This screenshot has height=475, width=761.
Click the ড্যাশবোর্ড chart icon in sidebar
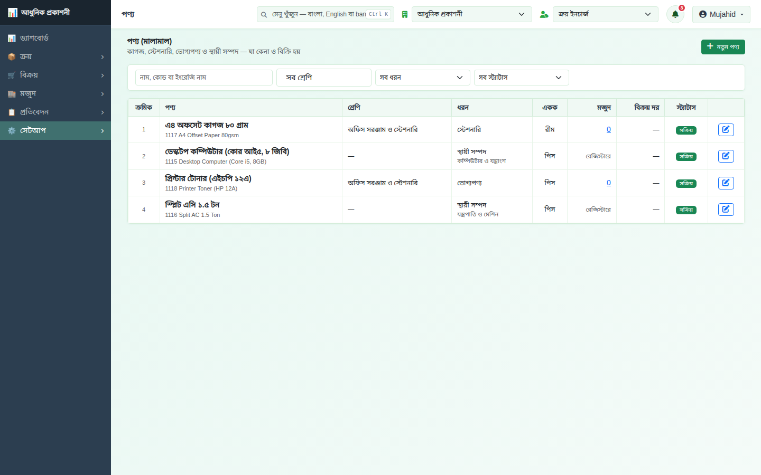[x=12, y=38]
